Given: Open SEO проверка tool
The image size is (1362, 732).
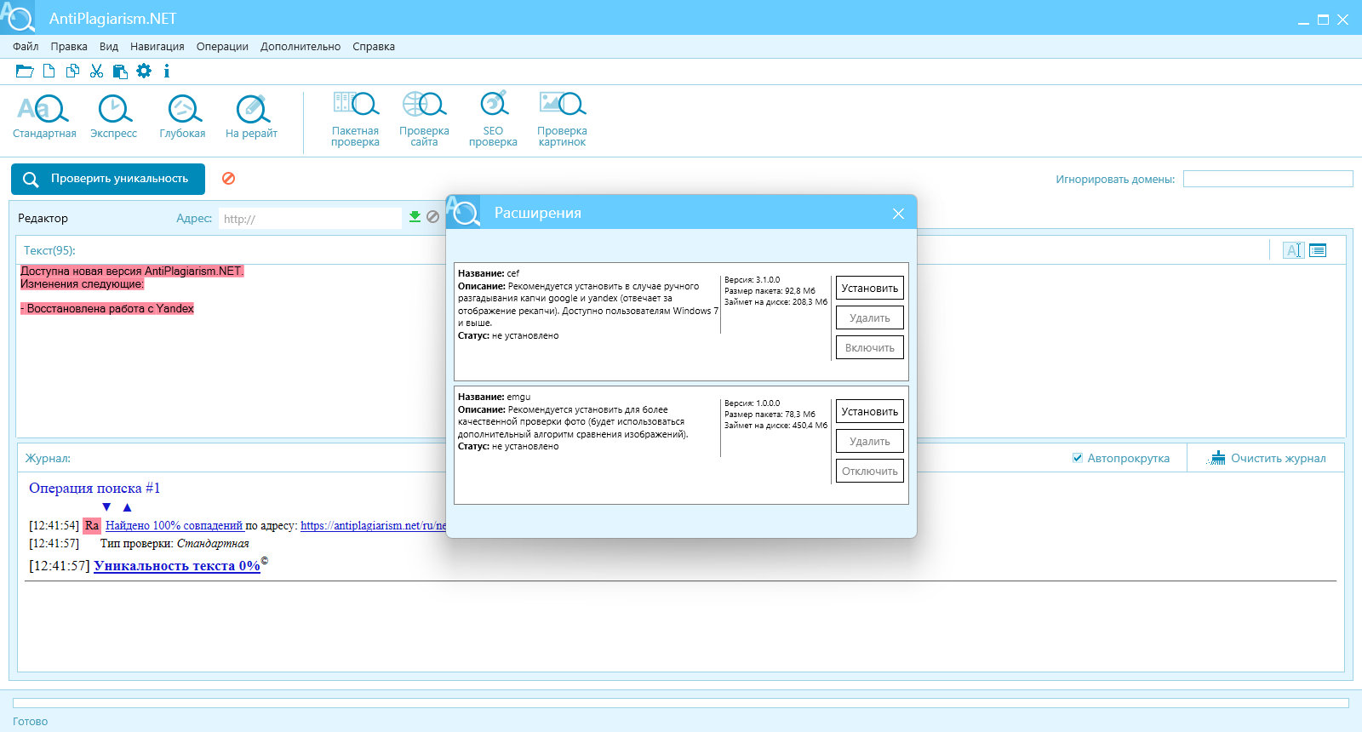Looking at the screenshot, I should coord(493,119).
